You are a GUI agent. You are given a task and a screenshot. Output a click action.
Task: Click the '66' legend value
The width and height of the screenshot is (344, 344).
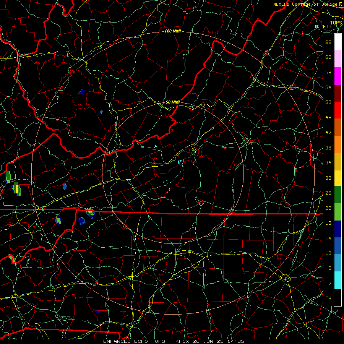point(328,42)
